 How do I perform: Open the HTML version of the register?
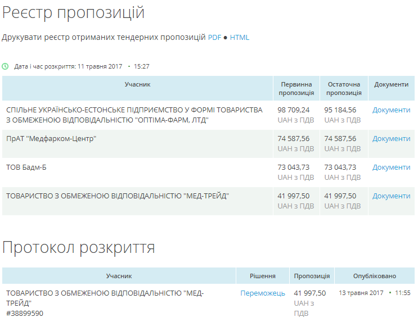[239, 38]
